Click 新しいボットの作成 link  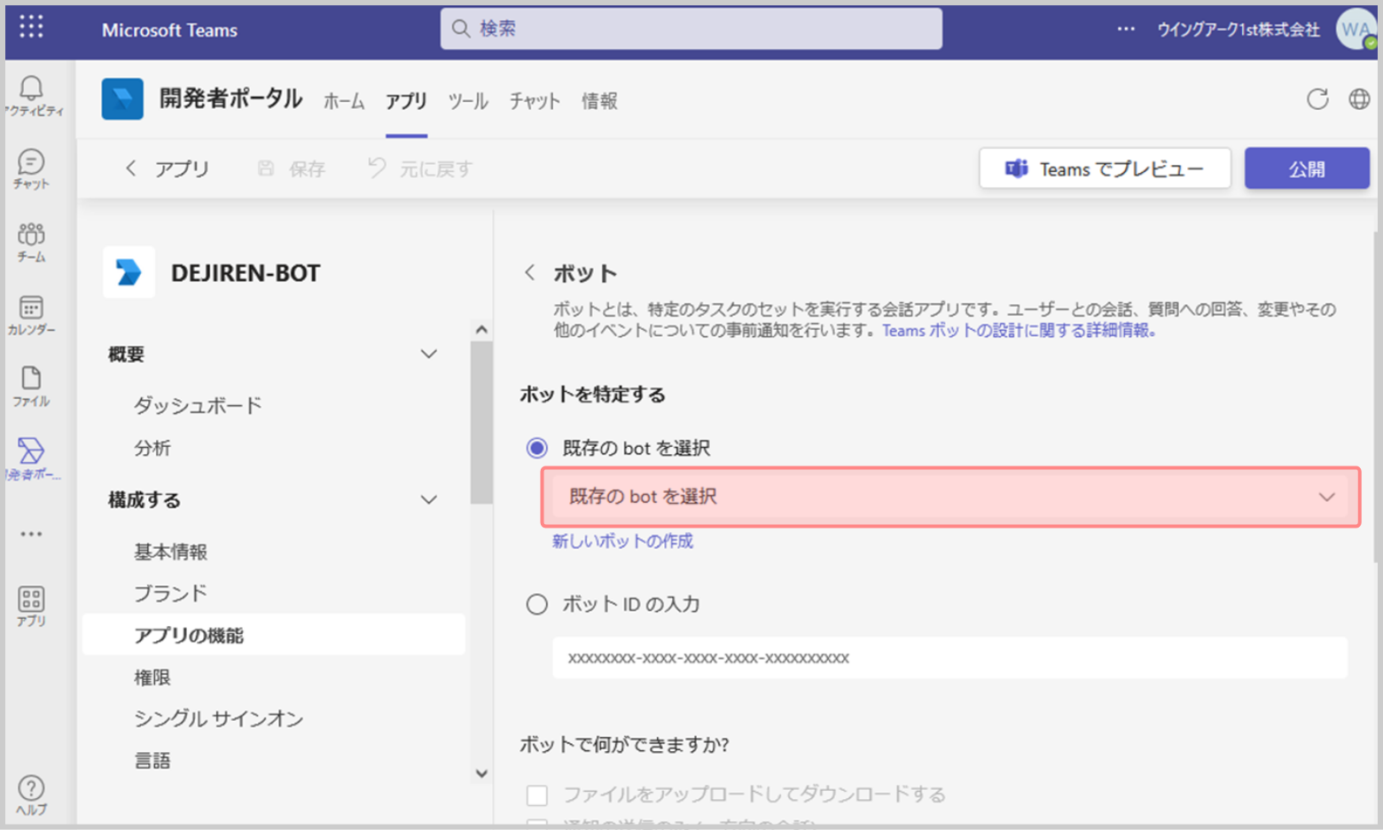pos(622,541)
